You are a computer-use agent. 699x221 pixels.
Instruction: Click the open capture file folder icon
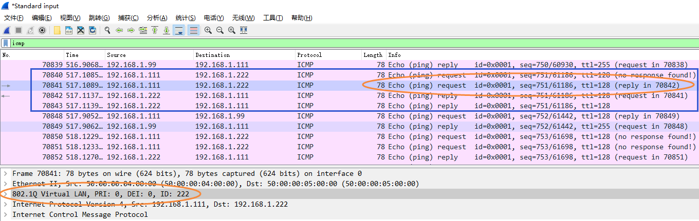coord(57,30)
